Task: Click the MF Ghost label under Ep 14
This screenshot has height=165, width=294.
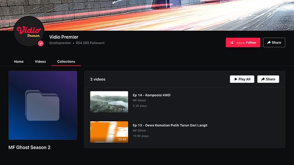Action: 139,100
